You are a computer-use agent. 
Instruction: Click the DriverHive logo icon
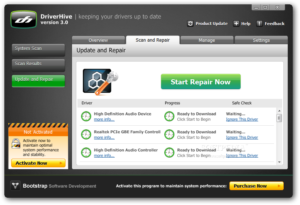tap(24, 20)
